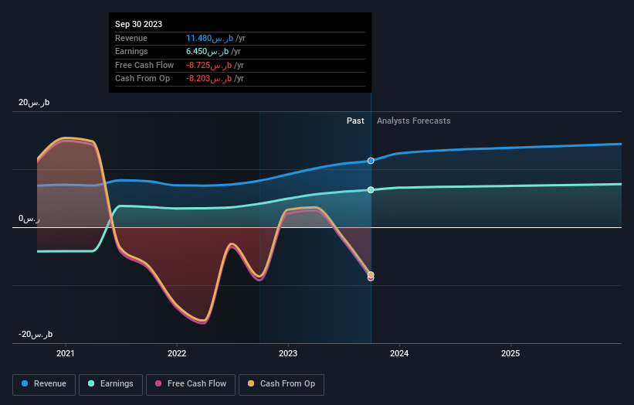The image size is (634, 405).
Task: Toggle the Revenue legend series
Action: (x=44, y=384)
